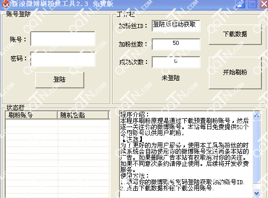This screenshot has height=198, width=268.
Task: Click the 未登陆 status text
Action: coord(170,78)
